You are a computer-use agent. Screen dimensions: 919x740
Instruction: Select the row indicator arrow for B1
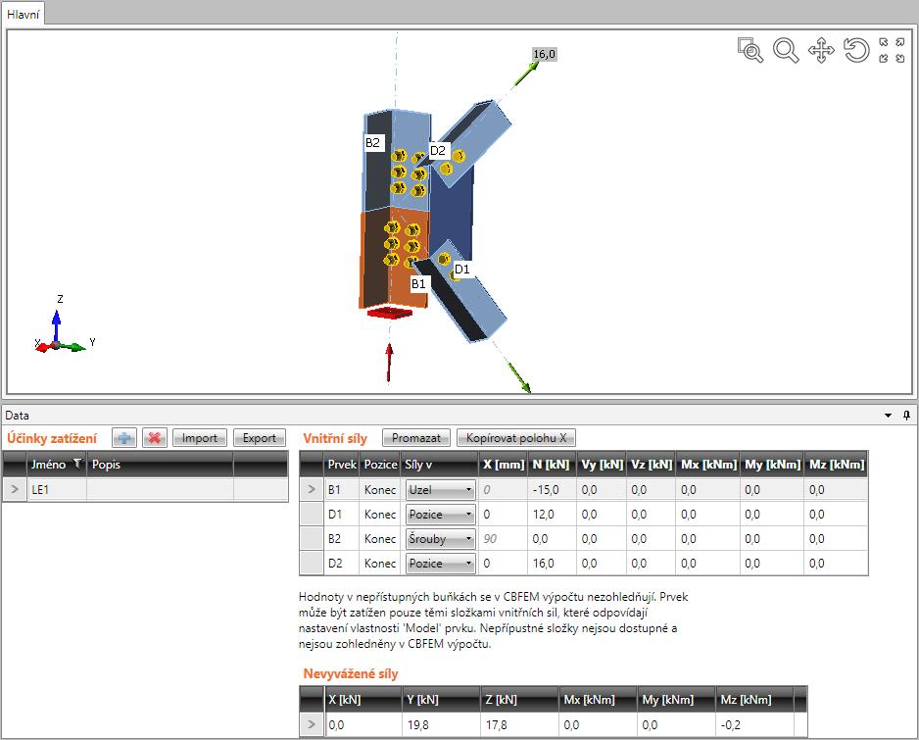coord(312,490)
